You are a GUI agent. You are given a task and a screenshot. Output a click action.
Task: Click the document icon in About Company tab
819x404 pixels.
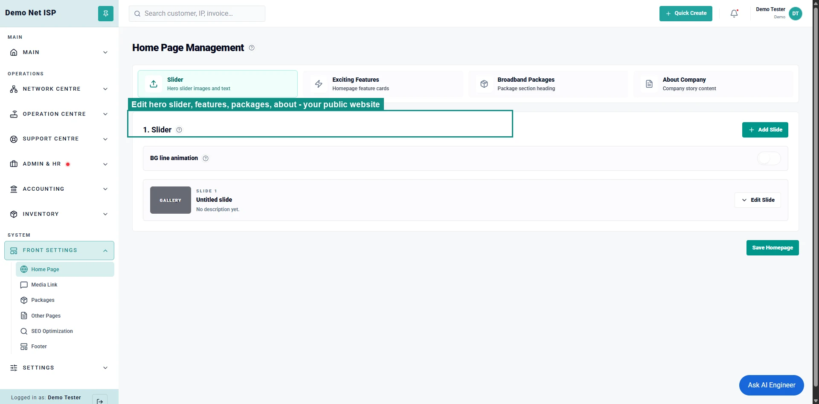pyautogui.click(x=649, y=84)
